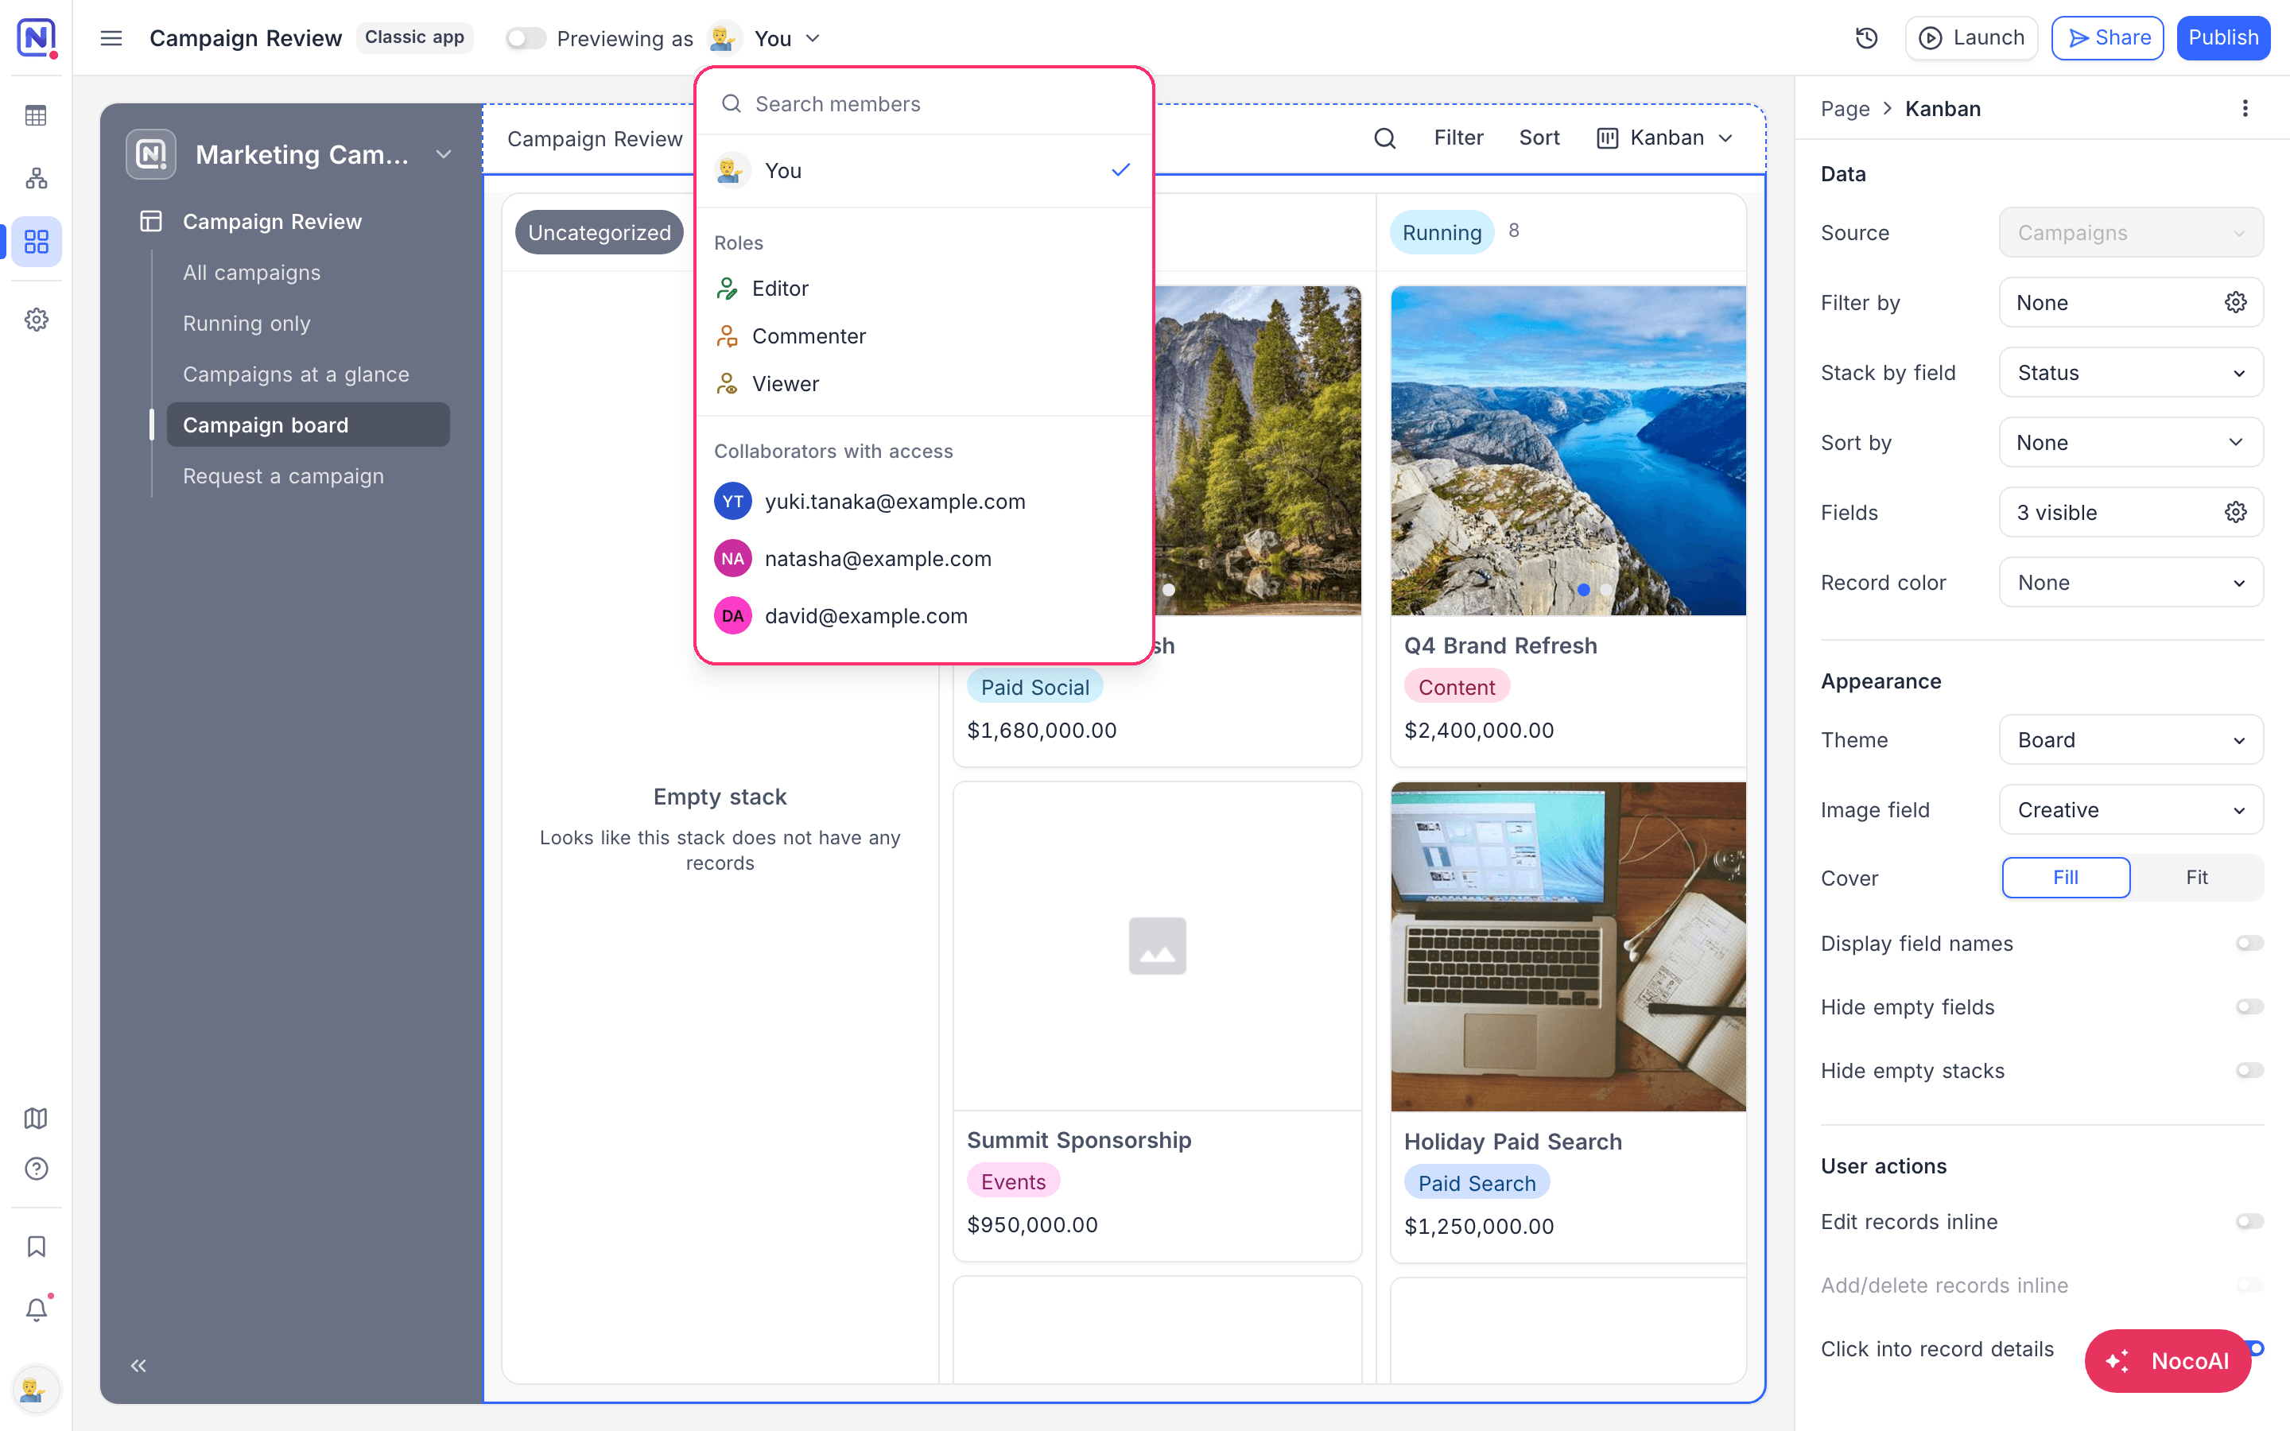
Task: Select the interfaces grid icon in left rail
Action: [36, 242]
